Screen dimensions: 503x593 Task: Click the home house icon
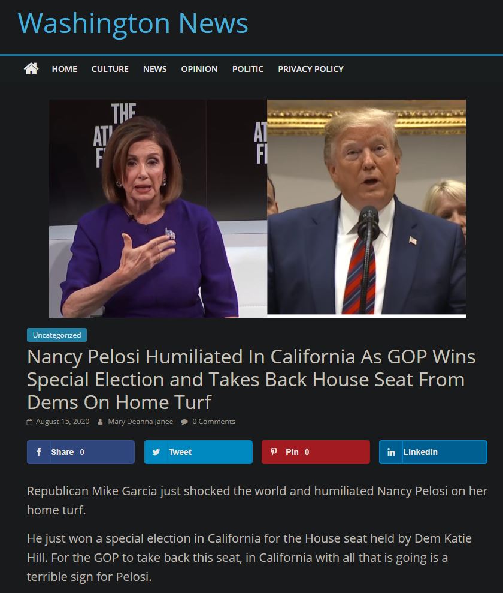coord(31,69)
